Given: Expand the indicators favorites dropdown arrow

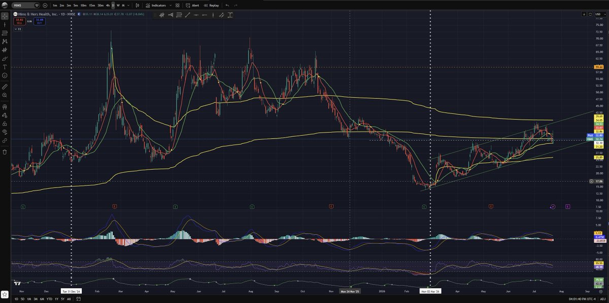Looking at the screenshot, I should 171,5.
